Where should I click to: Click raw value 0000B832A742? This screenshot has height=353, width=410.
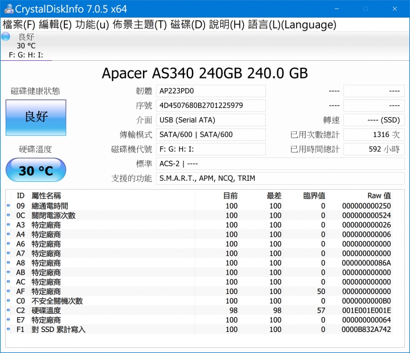(x=366, y=330)
